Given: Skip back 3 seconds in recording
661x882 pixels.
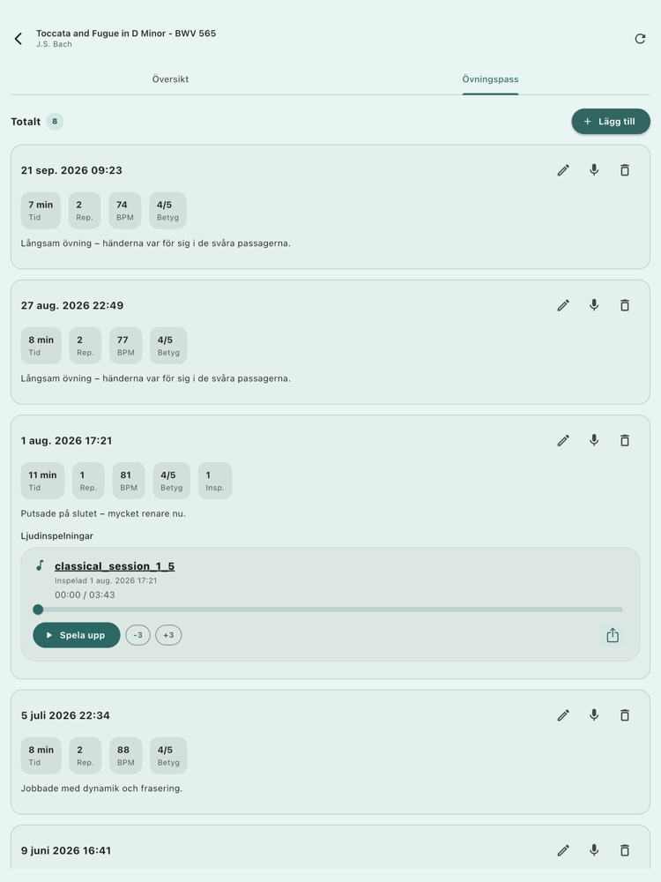Looking at the screenshot, I should [137, 635].
